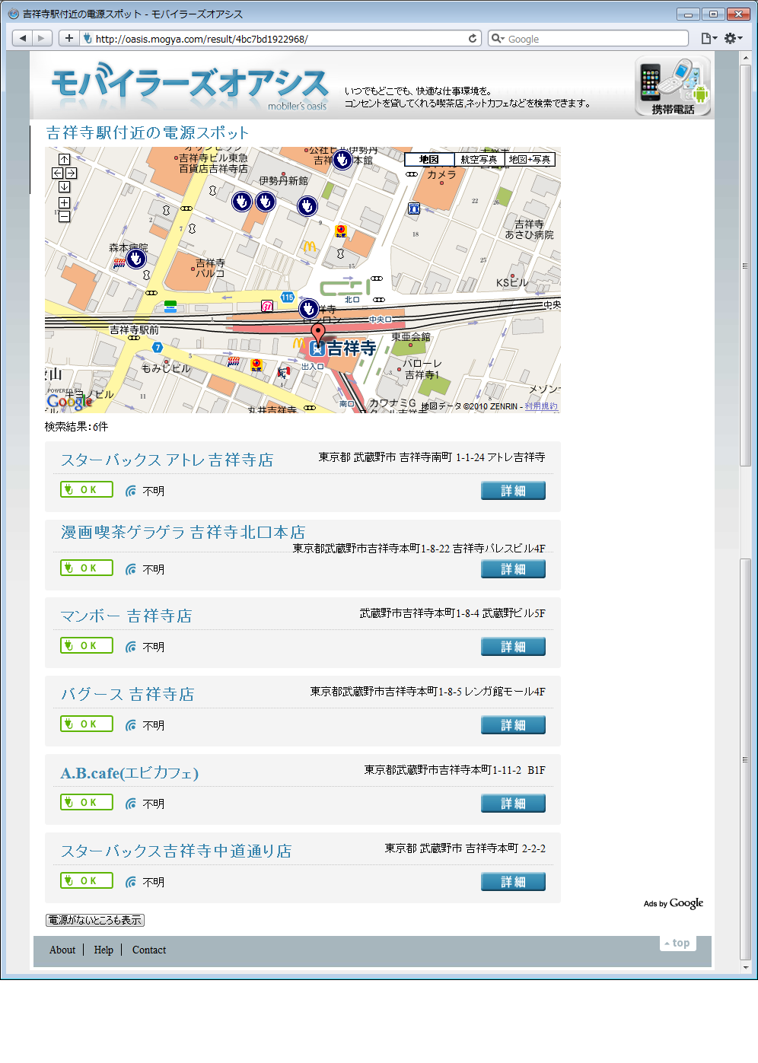
Task: Open the 利用規約 map terms link
Action: 541,406
